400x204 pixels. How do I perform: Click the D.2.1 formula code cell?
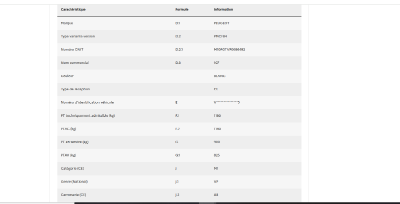point(179,49)
